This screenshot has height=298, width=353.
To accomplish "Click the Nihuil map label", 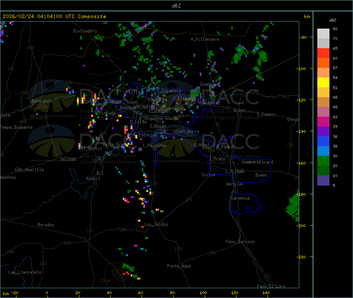I will click(93, 179).
